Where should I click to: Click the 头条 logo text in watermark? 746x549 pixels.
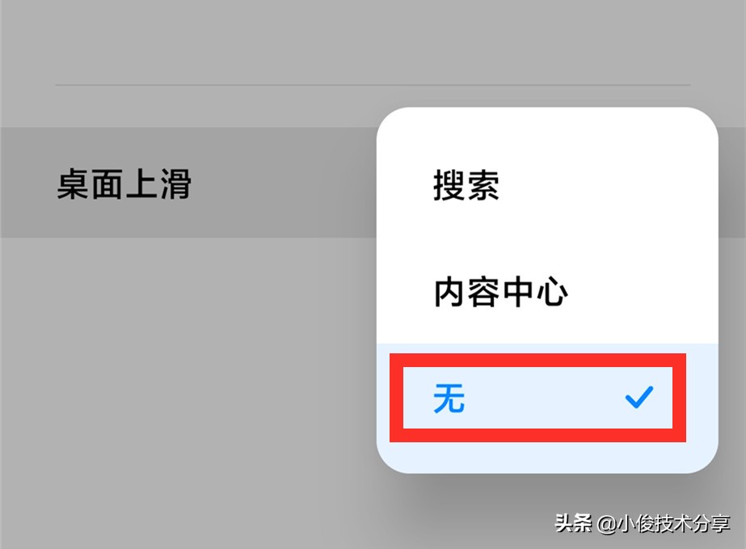click(x=573, y=523)
